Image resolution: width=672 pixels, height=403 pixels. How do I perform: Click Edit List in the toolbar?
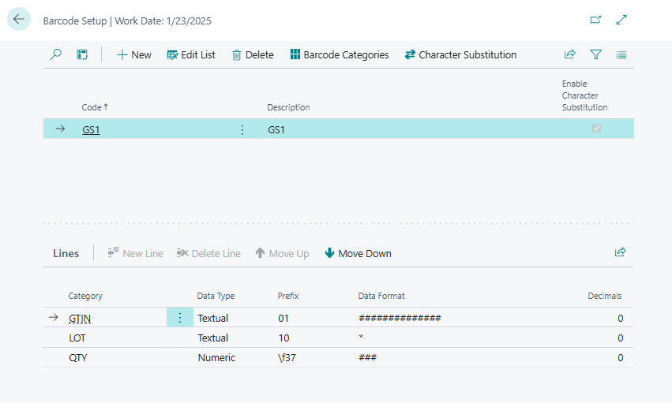pos(191,54)
